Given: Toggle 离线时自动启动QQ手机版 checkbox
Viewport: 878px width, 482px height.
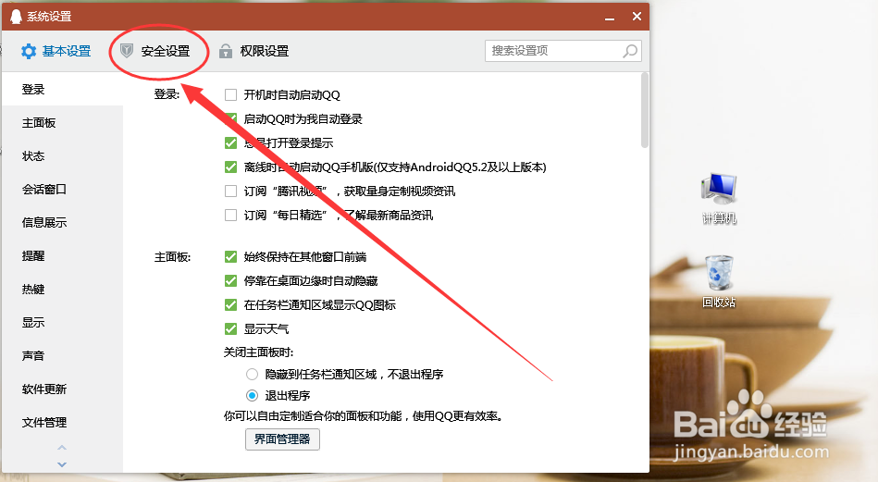Looking at the screenshot, I should (x=230, y=167).
